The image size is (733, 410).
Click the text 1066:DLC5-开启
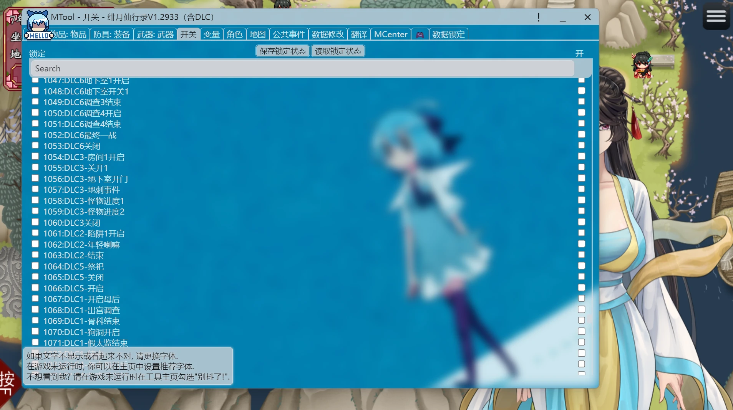click(x=73, y=288)
